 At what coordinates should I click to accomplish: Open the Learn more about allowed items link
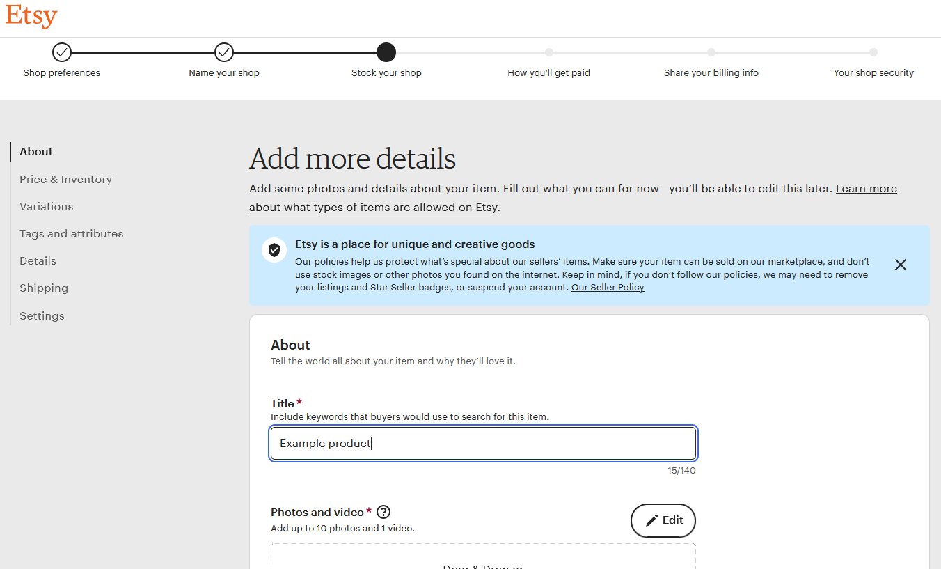pyautogui.click(x=866, y=189)
